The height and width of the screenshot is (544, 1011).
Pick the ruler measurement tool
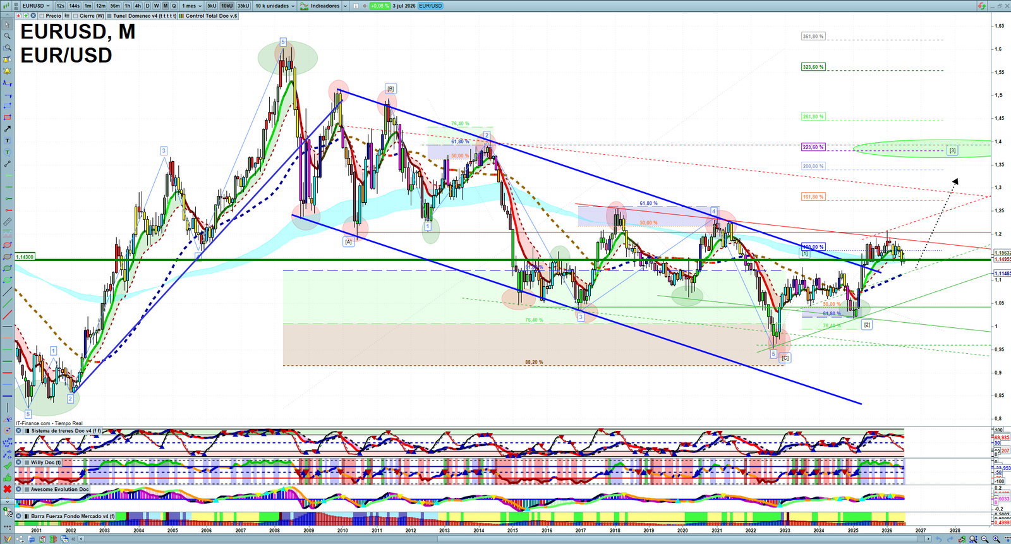[x=8, y=222]
